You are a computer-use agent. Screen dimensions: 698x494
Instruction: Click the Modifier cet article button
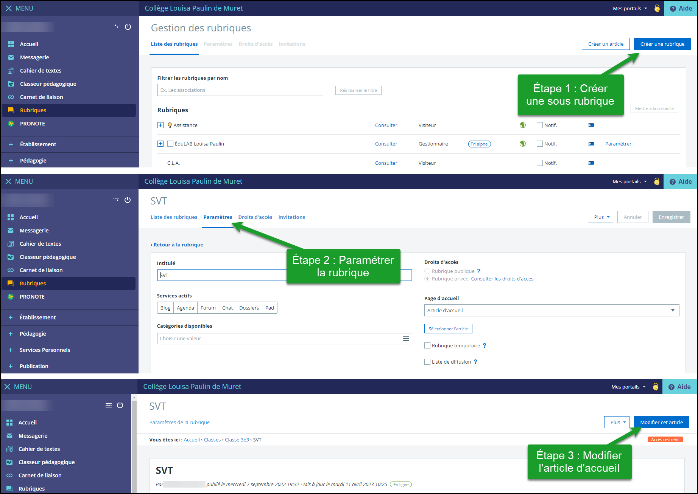pos(661,422)
